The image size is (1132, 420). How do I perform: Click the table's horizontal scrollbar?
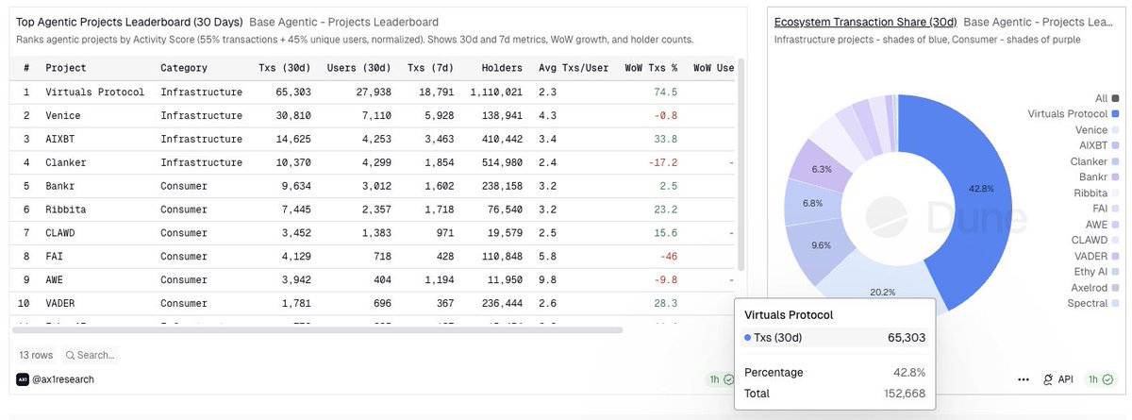point(316,329)
